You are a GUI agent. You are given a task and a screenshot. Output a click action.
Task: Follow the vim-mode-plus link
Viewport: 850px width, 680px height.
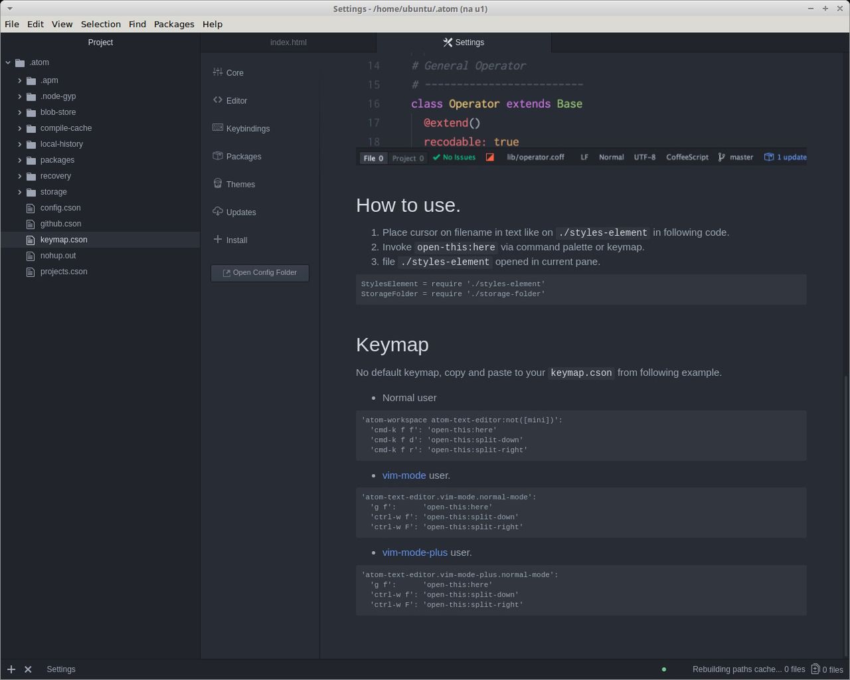coord(414,552)
